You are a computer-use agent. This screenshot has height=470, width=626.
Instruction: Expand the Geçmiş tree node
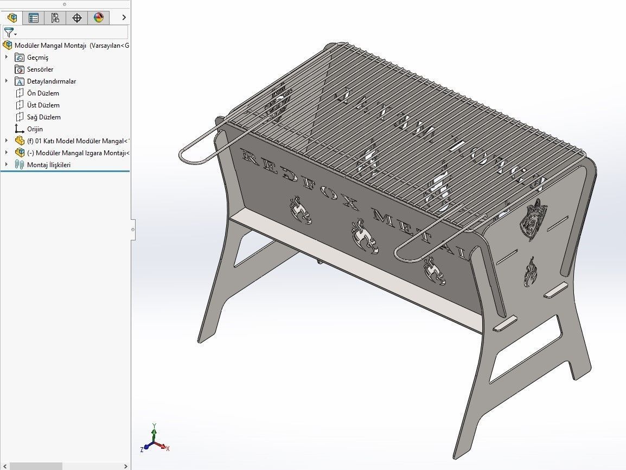[6, 57]
